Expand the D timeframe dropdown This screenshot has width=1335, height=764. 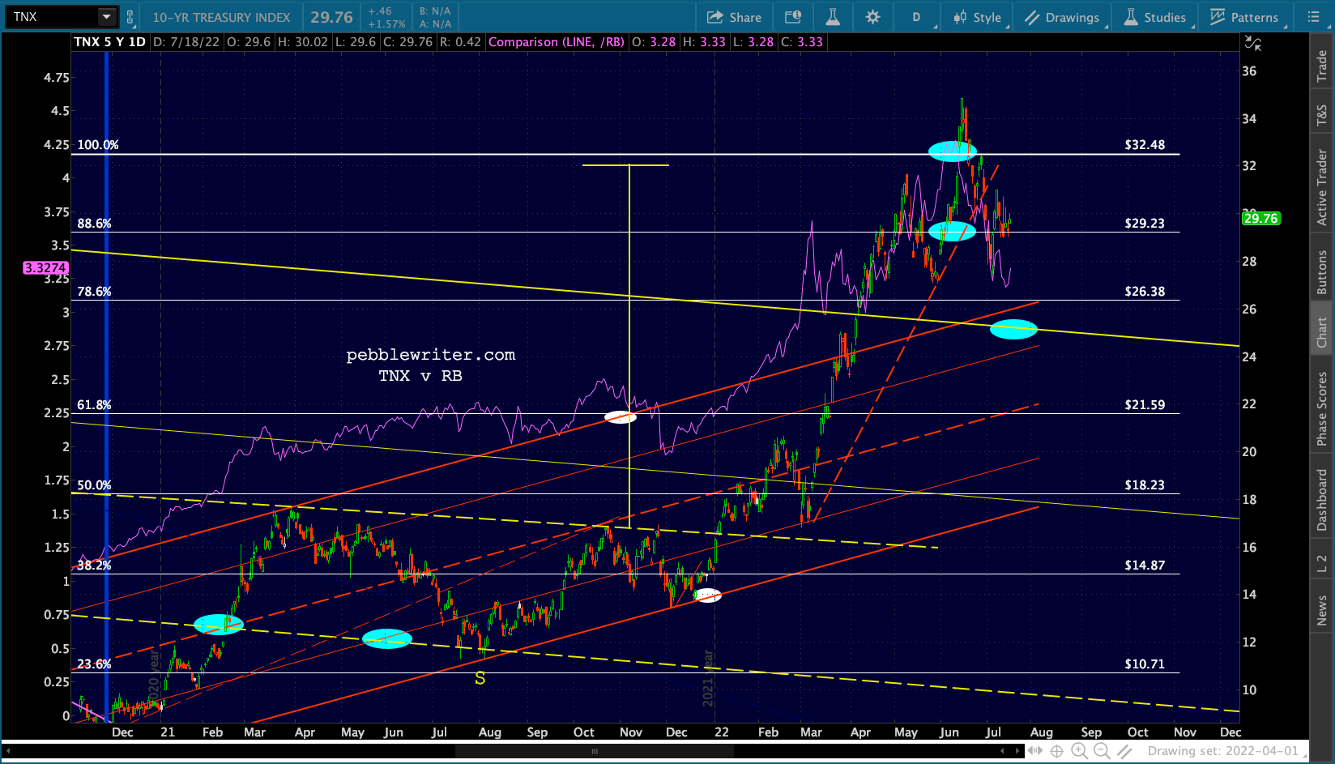coord(917,17)
